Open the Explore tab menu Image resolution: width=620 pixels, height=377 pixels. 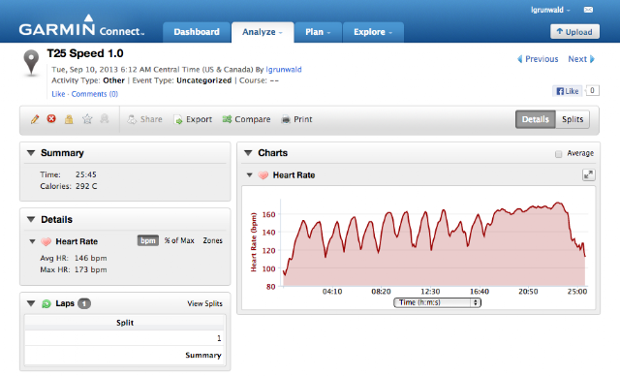pyautogui.click(x=373, y=32)
